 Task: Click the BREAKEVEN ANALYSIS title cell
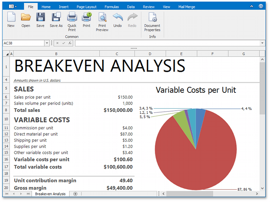100,66
